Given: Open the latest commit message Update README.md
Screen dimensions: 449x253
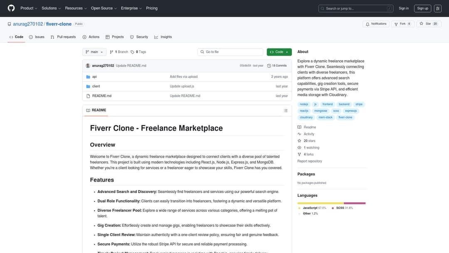Looking at the screenshot, I should [131, 66].
